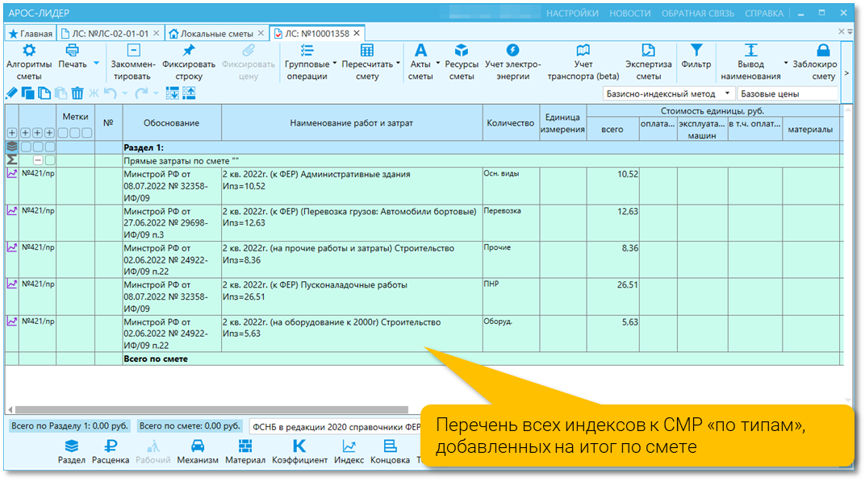865x481 pixels.
Task: Open Учет транспорта (beta) tool
Action: coord(583,62)
